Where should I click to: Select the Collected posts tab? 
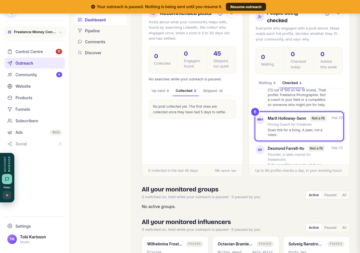pos(186,91)
